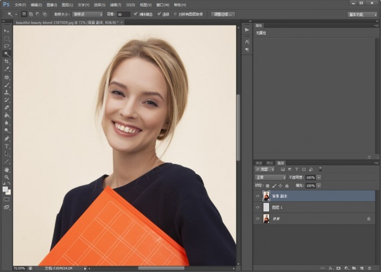Click the 调整边缘 button
The height and width of the screenshot is (272, 381).
pyautogui.click(x=223, y=14)
